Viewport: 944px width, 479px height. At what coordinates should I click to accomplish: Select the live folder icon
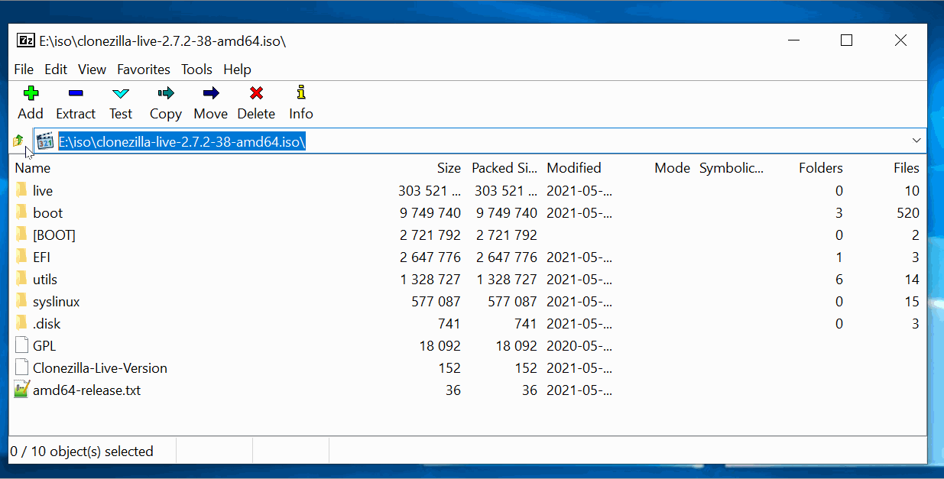[21, 190]
